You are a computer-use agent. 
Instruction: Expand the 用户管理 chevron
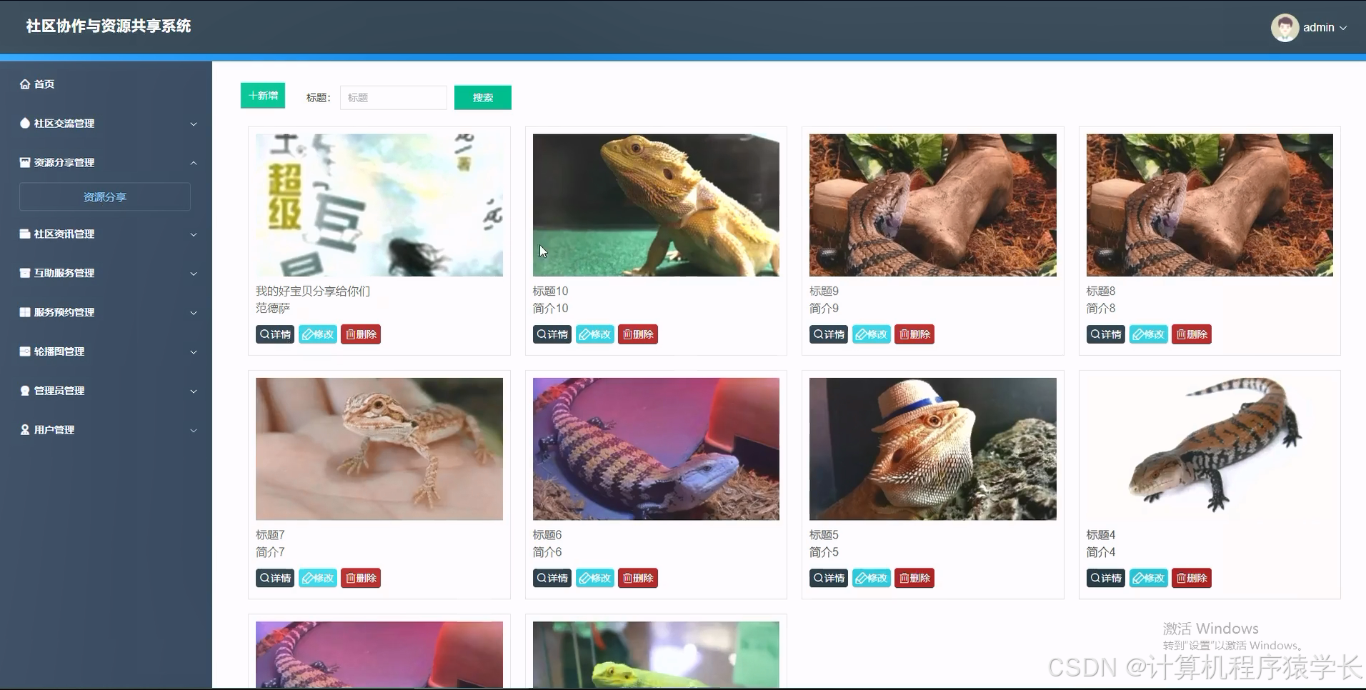pos(194,431)
